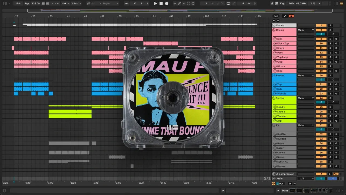346x195 pixels.
Task: Toggle the Automation Arm button
Action: [x=179, y=4]
